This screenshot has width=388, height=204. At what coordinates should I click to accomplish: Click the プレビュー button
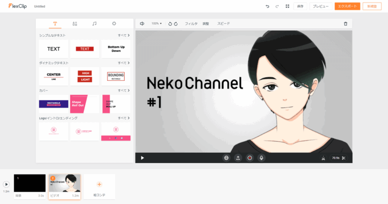point(320,7)
